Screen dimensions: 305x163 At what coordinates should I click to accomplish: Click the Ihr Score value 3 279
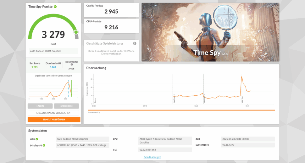coord(34,67)
